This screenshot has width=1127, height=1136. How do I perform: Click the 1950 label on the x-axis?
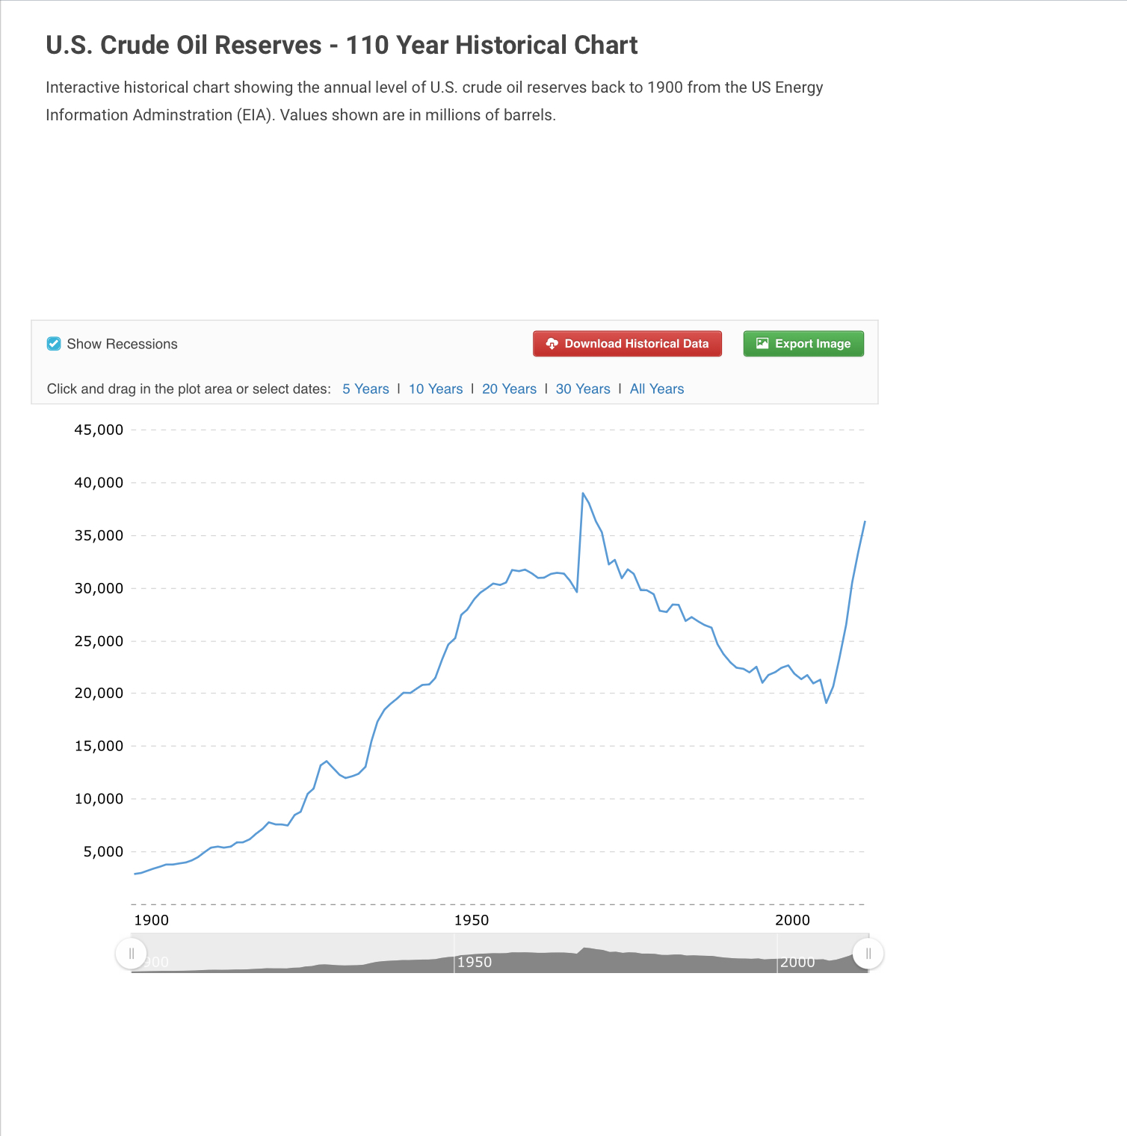[x=472, y=920]
